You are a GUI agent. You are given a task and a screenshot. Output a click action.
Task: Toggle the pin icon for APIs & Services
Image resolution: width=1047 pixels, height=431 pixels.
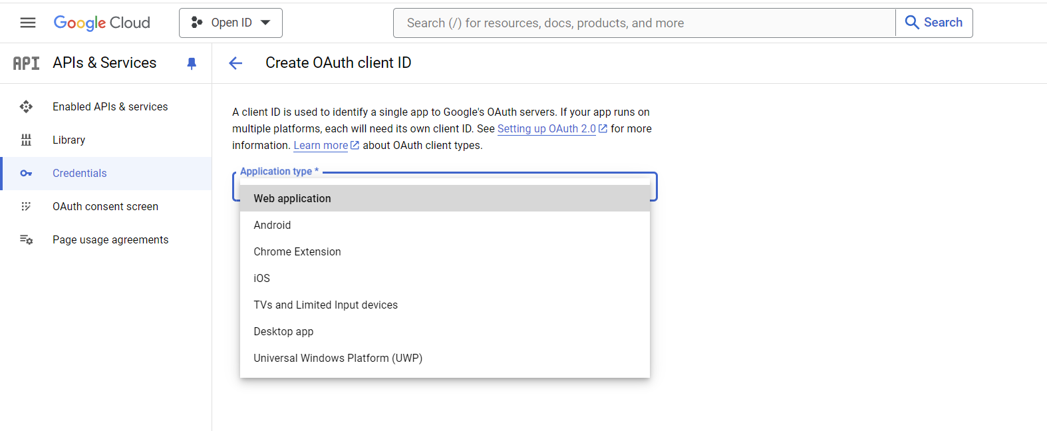pos(192,63)
